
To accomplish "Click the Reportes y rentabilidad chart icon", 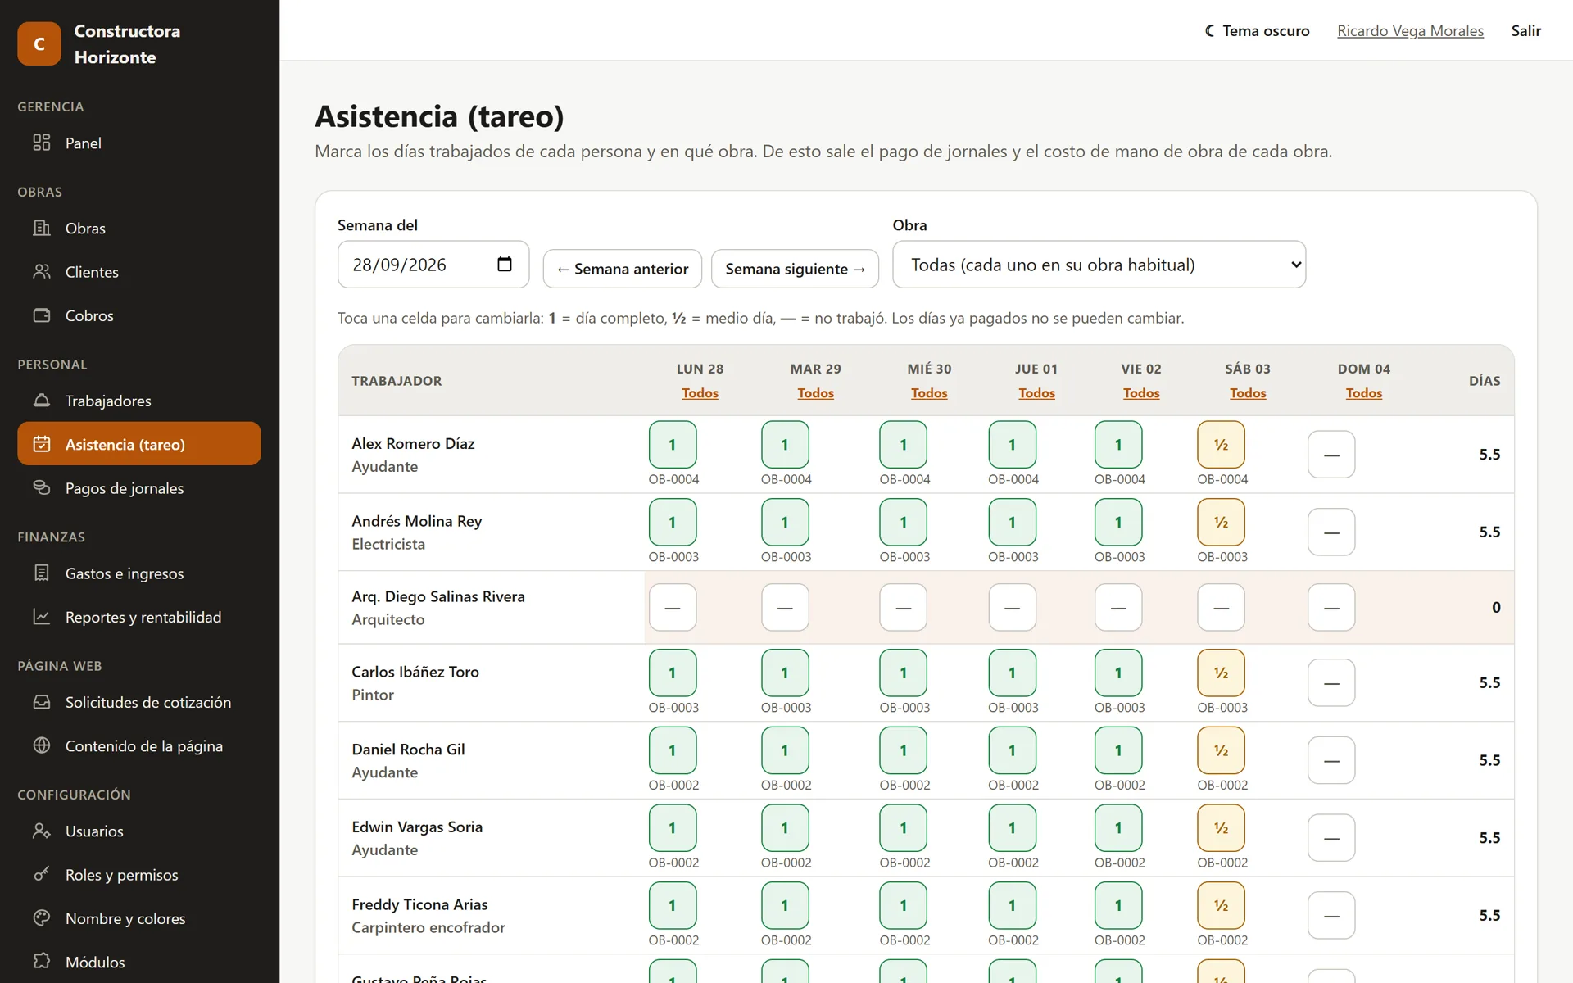I will [42, 617].
